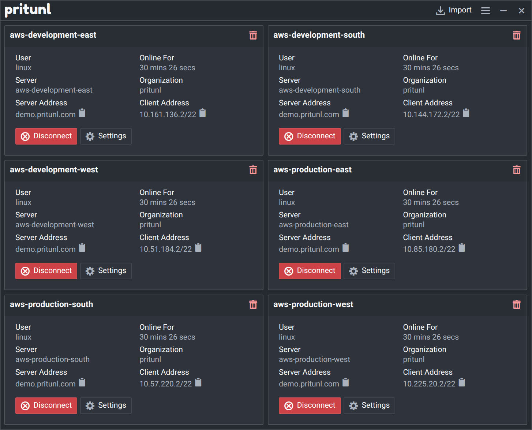Disconnect from aws-production-south server

[x=46, y=405]
